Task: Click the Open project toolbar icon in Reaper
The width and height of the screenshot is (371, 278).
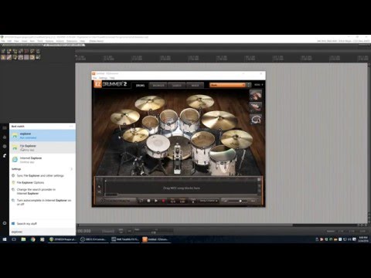Action: coord(9,51)
